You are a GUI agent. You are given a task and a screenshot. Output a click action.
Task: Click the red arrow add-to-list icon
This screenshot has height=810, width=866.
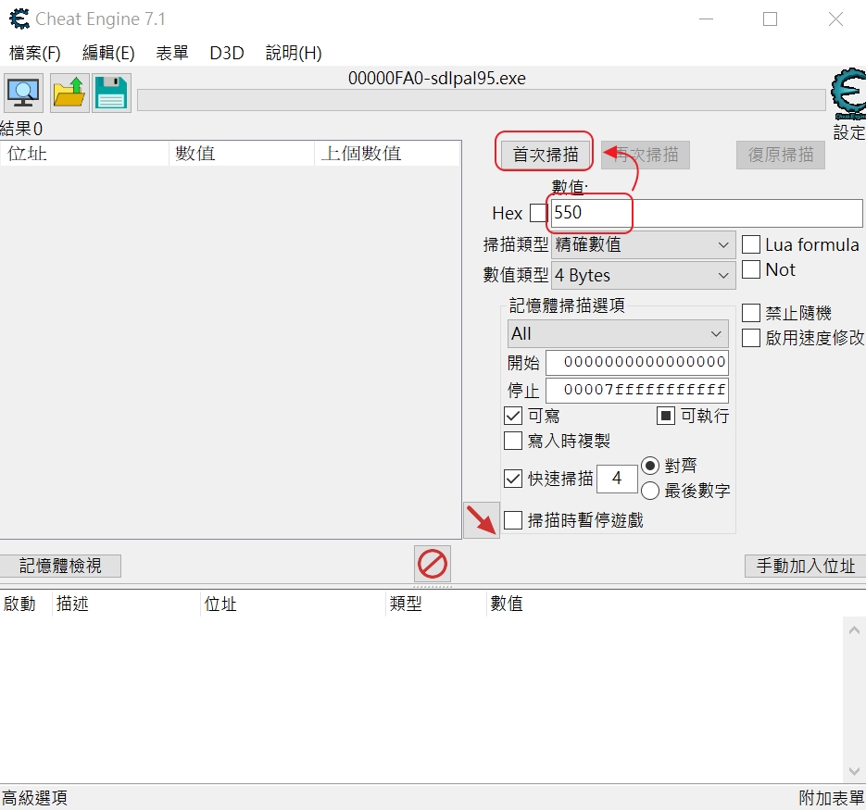click(x=482, y=520)
